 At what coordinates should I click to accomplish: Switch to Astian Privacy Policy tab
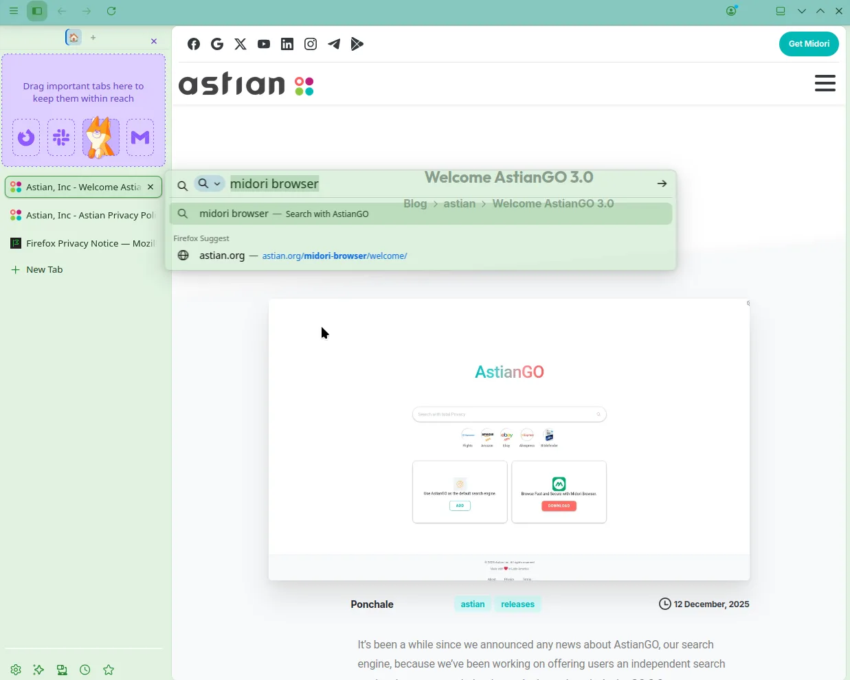tap(83, 216)
